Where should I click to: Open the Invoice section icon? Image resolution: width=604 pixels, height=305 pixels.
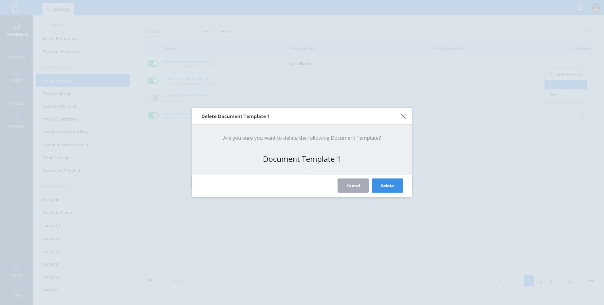click(16, 98)
